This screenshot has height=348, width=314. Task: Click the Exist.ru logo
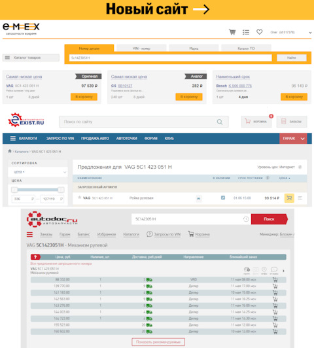point(26,120)
